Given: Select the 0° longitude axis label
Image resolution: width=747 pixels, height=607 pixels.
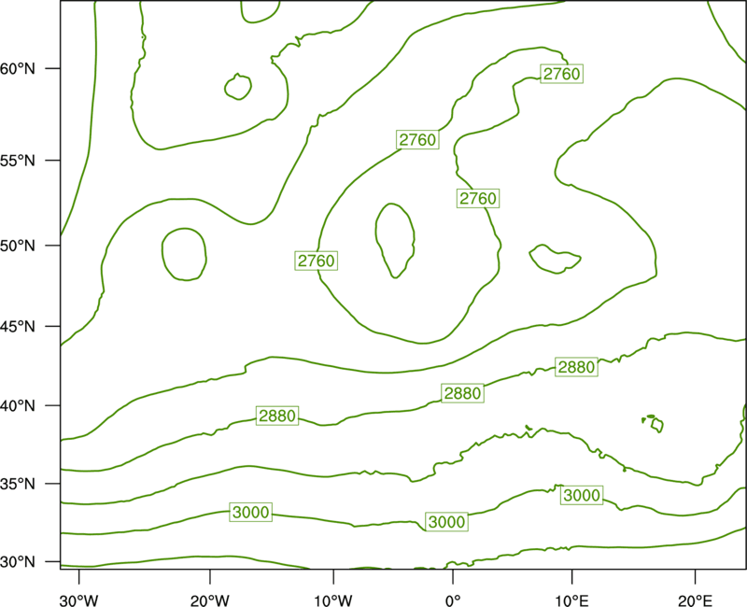Looking at the screenshot, I should pyautogui.click(x=453, y=600).
